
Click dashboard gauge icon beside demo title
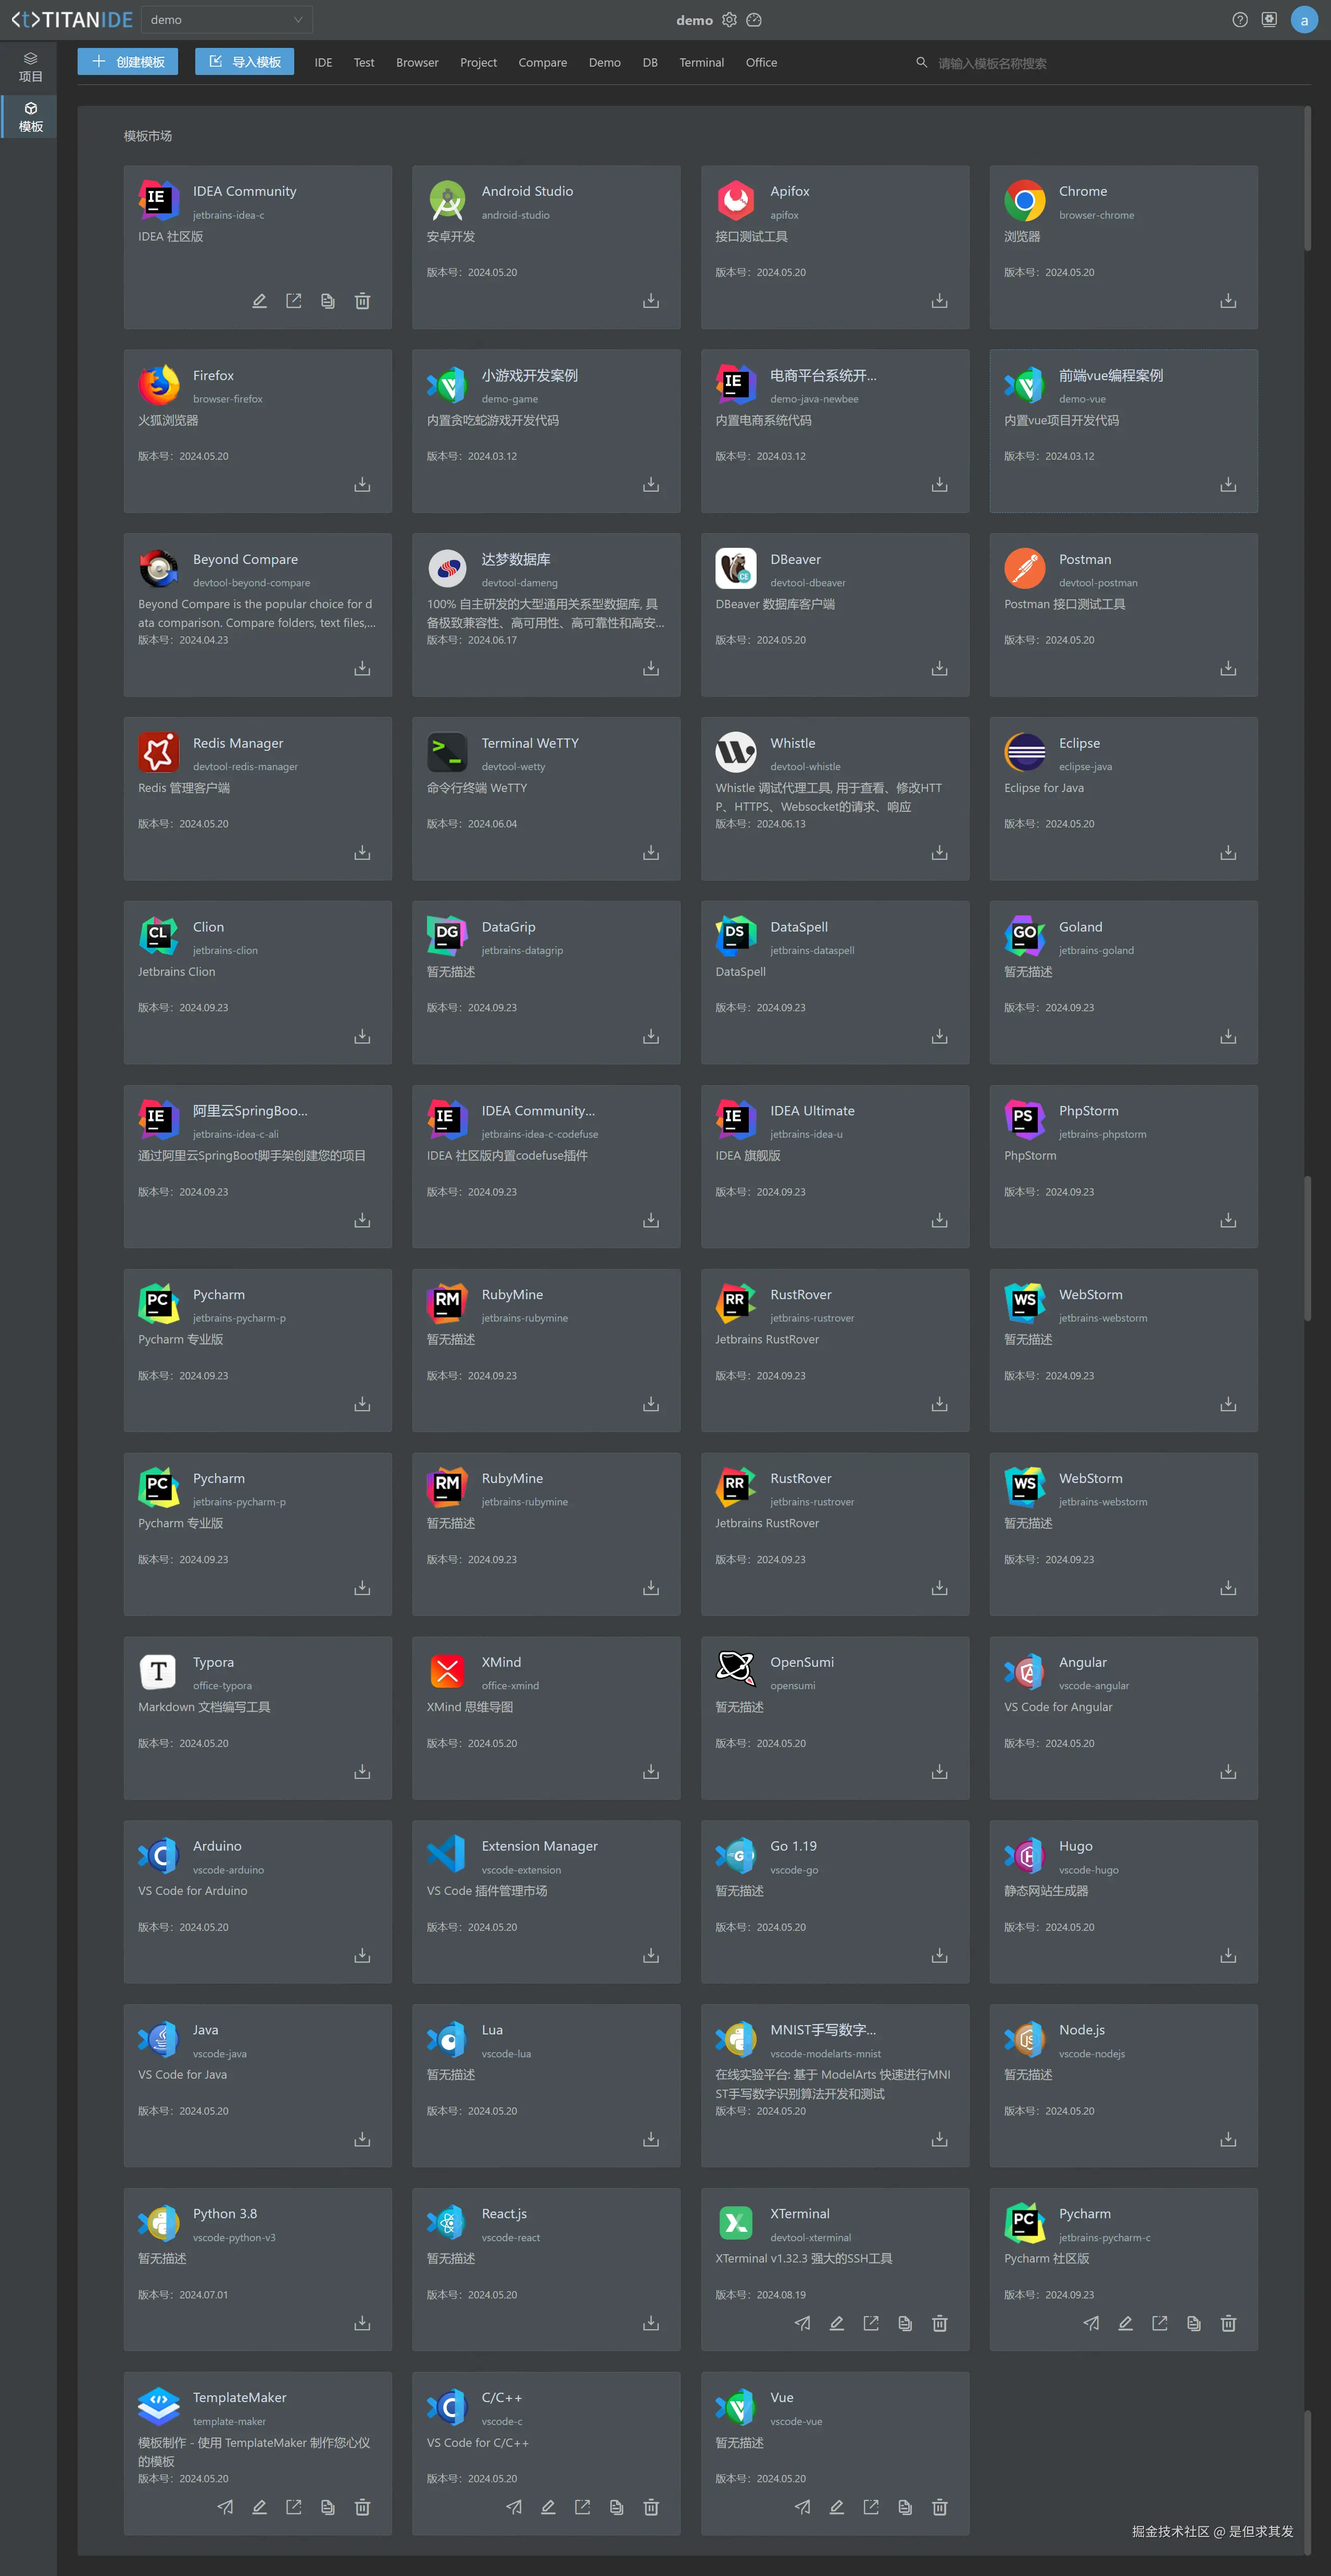[755, 20]
